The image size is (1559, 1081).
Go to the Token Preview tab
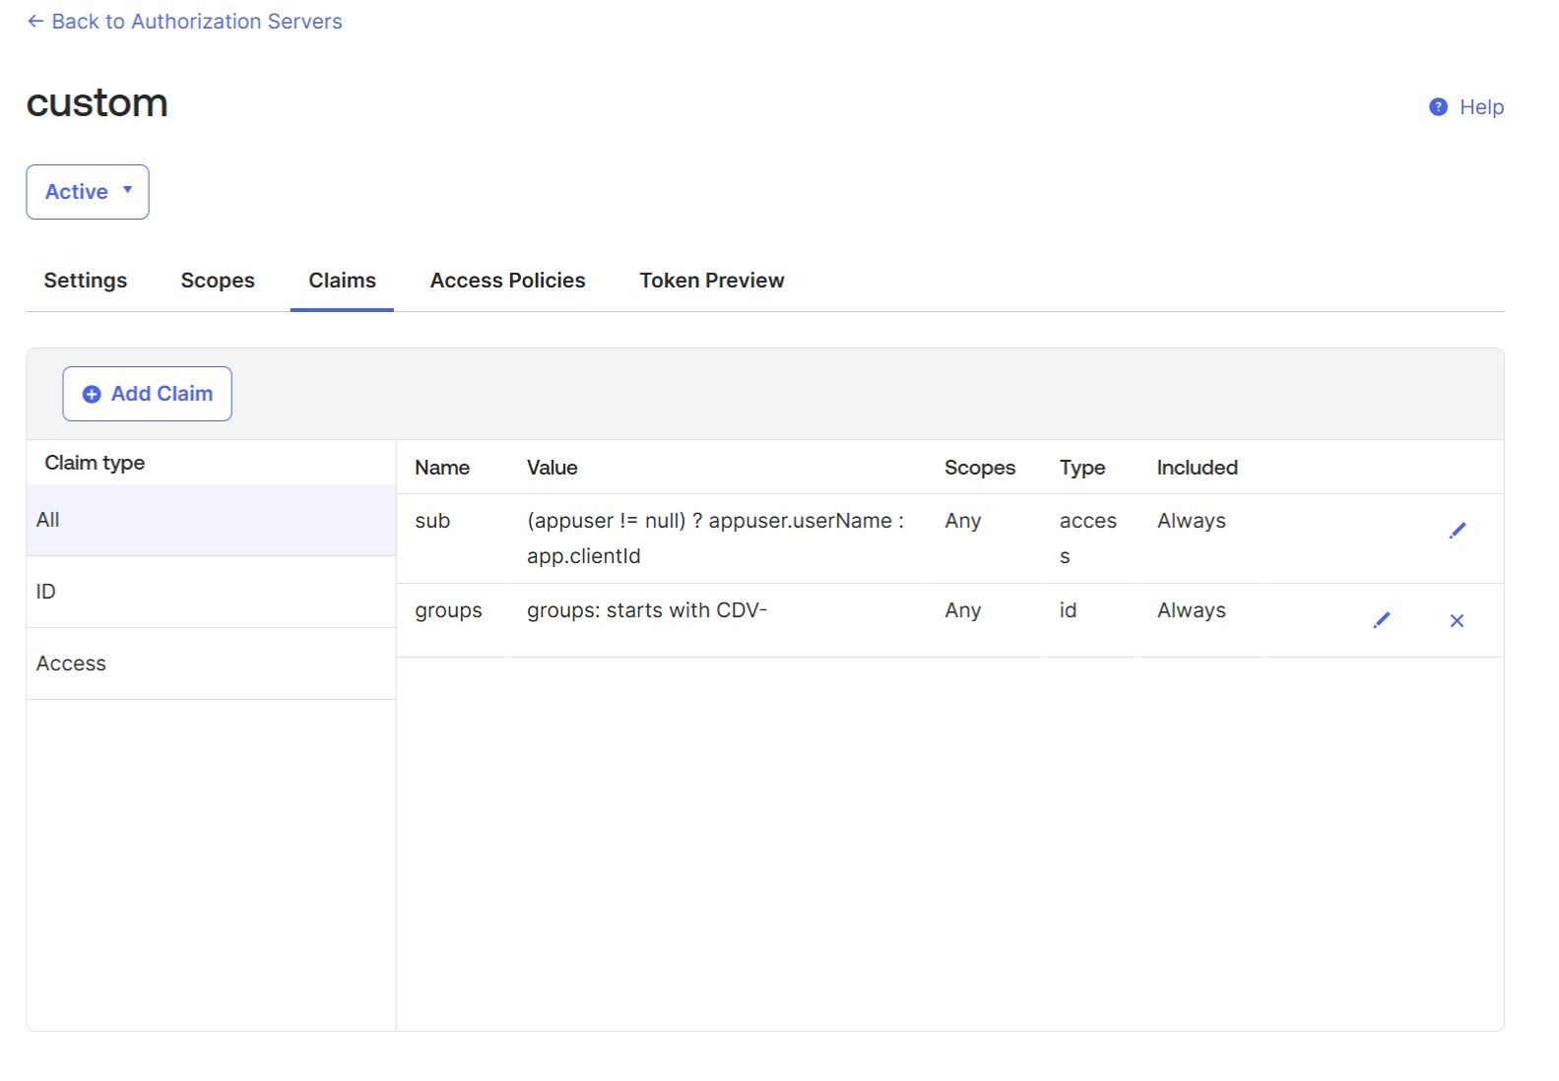711,281
